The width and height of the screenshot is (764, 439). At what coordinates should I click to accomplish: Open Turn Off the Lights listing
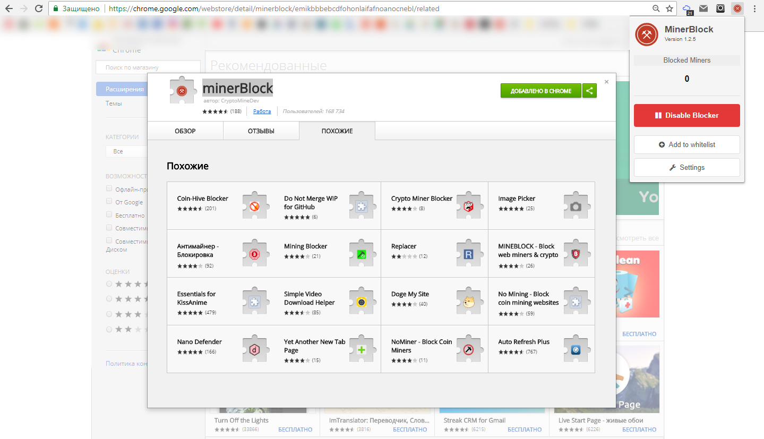(x=242, y=420)
